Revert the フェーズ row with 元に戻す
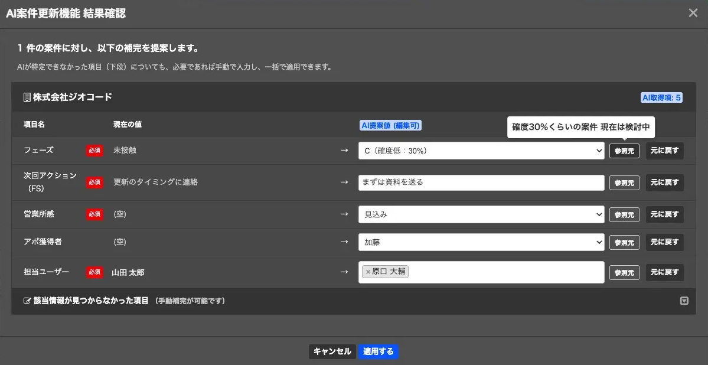Image resolution: width=708 pixels, height=365 pixels. coord(665,151)
